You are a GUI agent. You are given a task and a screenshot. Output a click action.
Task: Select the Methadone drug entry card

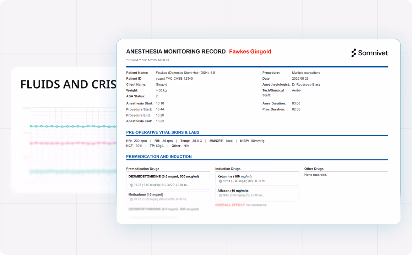[x=168, y=197]
